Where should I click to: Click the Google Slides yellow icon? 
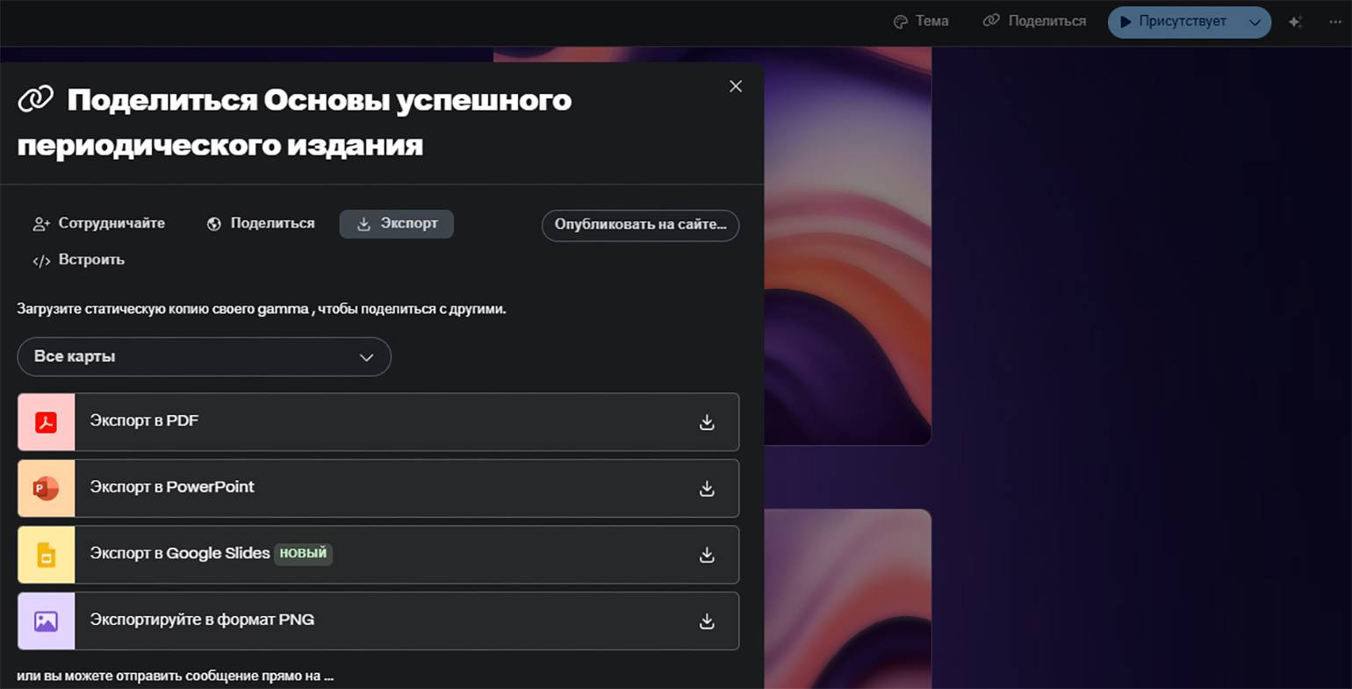[x=46, y=555]
